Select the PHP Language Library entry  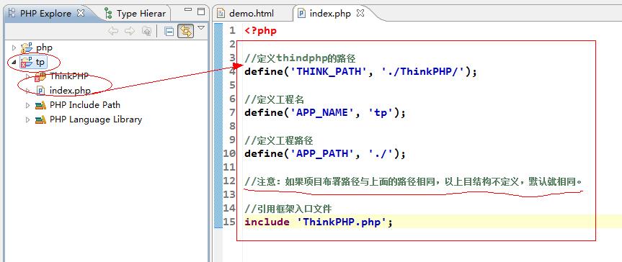(x=96, y=119)
